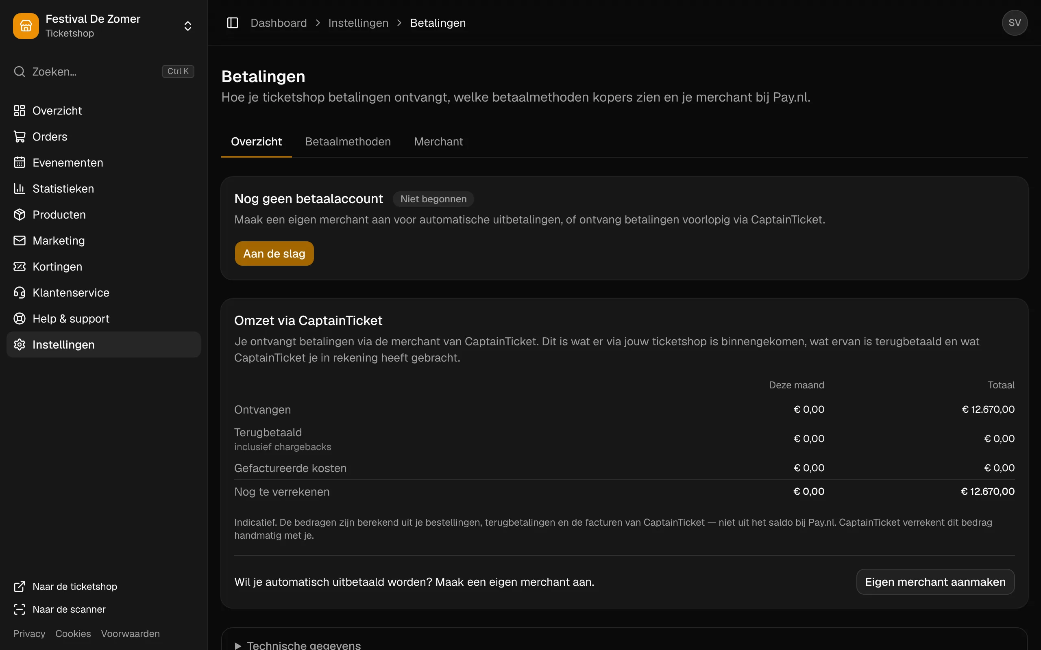The image size is (1041, 650).
Task: Open Marketing via the envelope icon
Action: tap(20, 241)
